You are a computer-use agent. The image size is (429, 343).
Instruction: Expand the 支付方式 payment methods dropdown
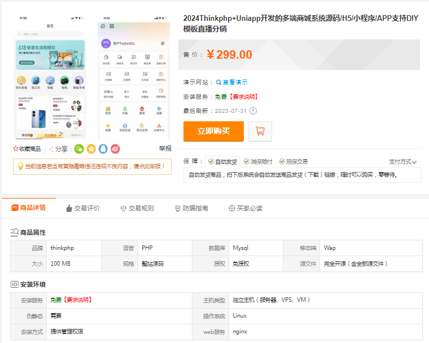point(402,162)
